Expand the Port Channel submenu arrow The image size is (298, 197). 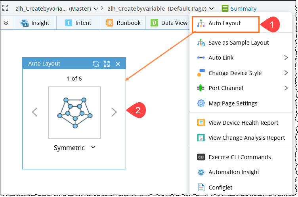pyautogui.click(x=286, y=88)
